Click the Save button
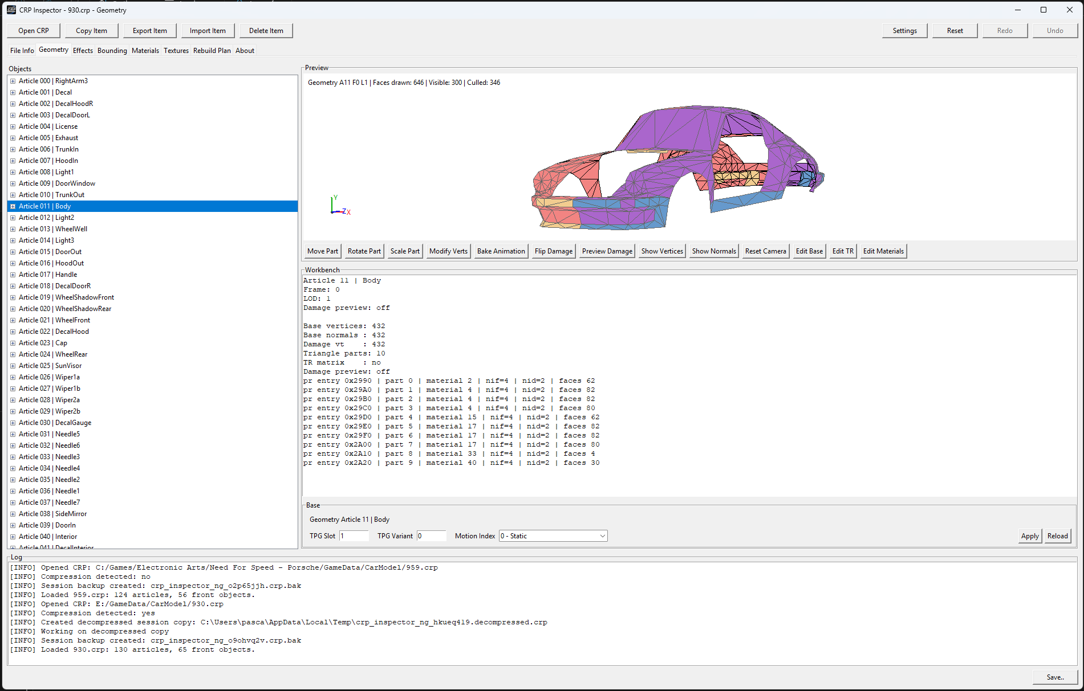This screenshot has height=691, width=1084. coord(1055,677)
